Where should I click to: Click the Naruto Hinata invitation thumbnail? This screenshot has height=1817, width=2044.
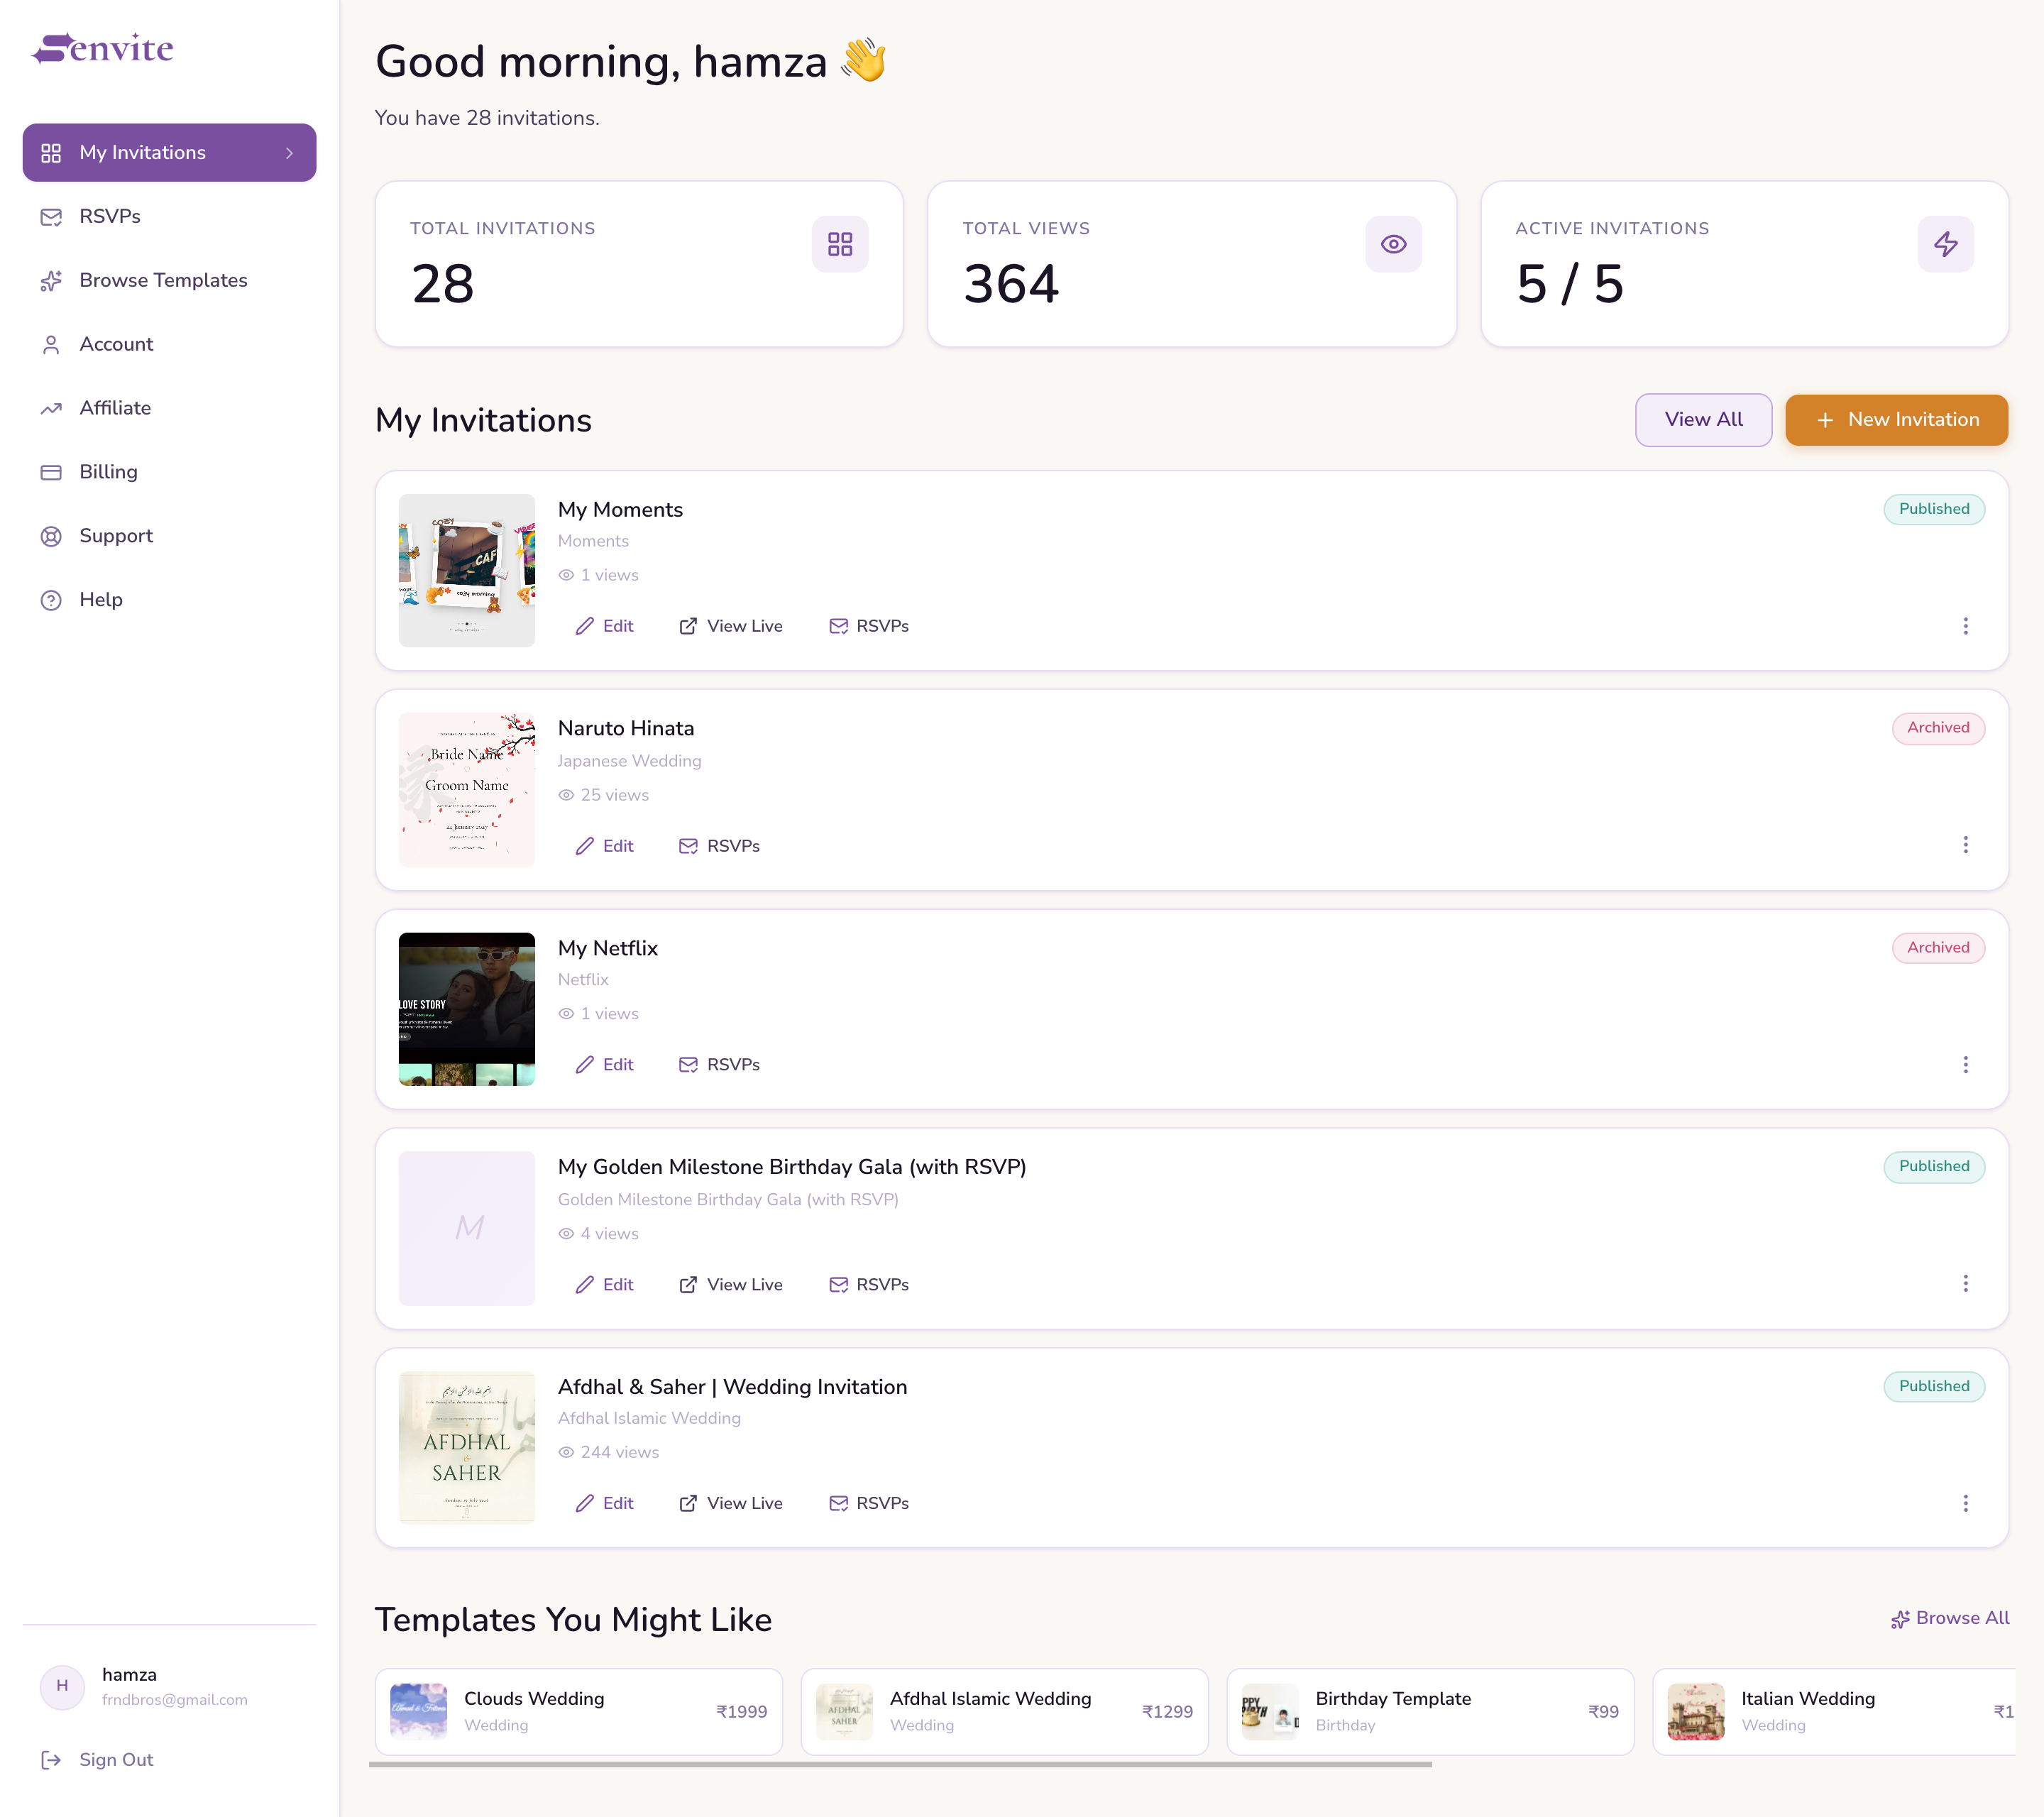467,790
